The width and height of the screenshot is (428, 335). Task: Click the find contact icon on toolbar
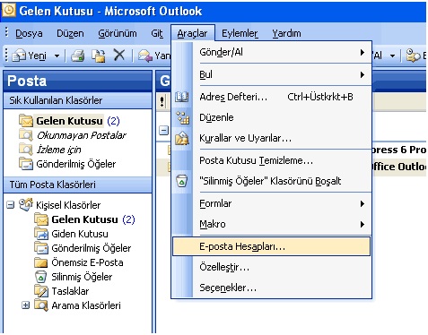(x=413, y=56)
